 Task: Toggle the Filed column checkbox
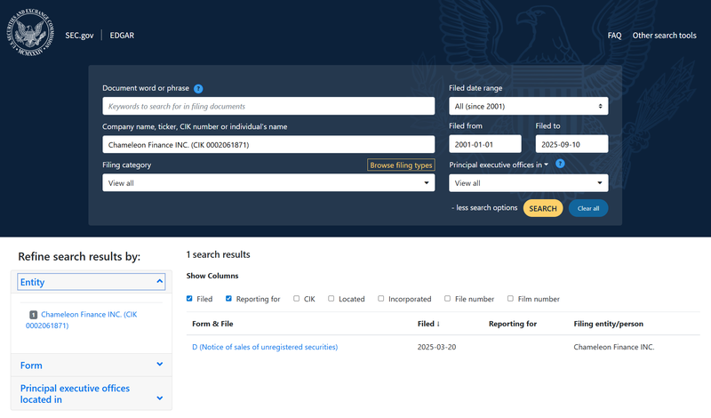pyautogui.click(x=189, y=299)
